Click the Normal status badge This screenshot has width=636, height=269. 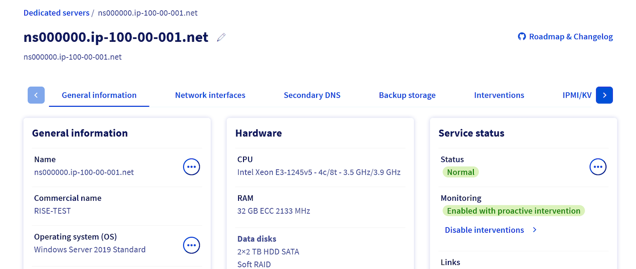(461, 172)
